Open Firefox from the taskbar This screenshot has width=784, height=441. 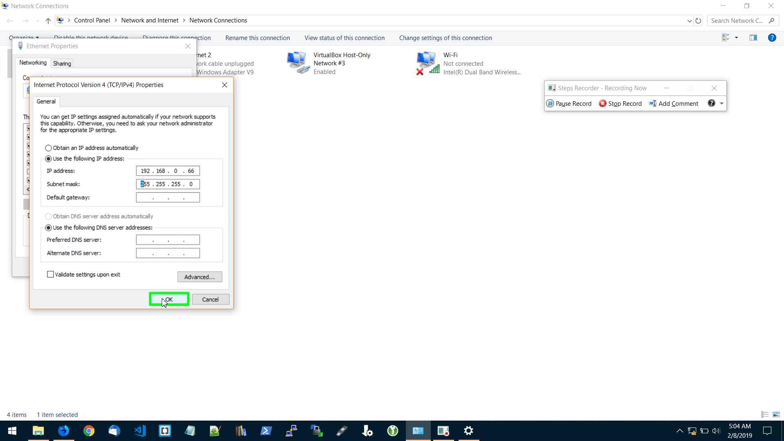[64, 431]
